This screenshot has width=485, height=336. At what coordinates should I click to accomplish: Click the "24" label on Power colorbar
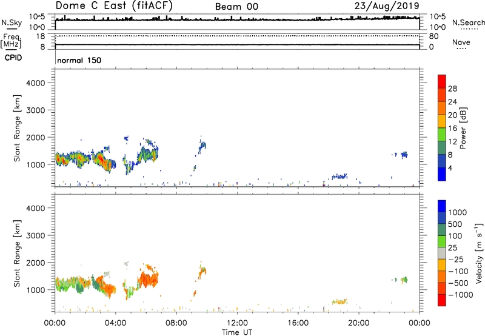tap(452, 102)
